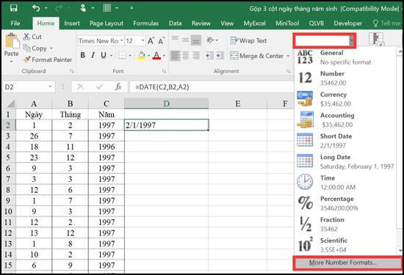Click the Save icon in quick access toolbar
404x275 pixels.
14,8
